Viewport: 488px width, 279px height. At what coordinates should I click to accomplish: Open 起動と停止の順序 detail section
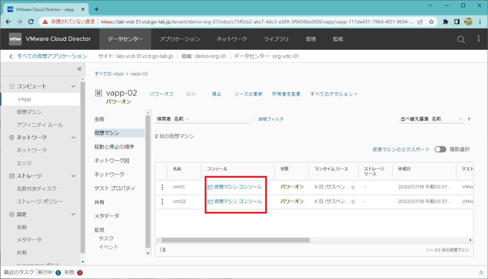[x=114, y=147]
